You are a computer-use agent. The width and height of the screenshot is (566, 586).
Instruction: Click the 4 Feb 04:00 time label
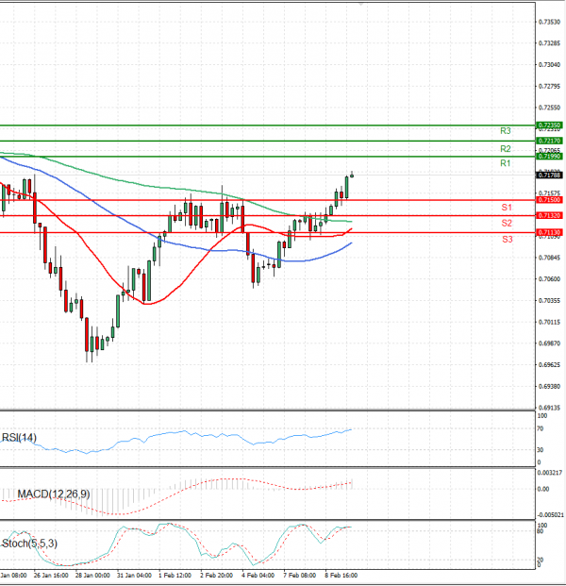(x=258, y=576)
